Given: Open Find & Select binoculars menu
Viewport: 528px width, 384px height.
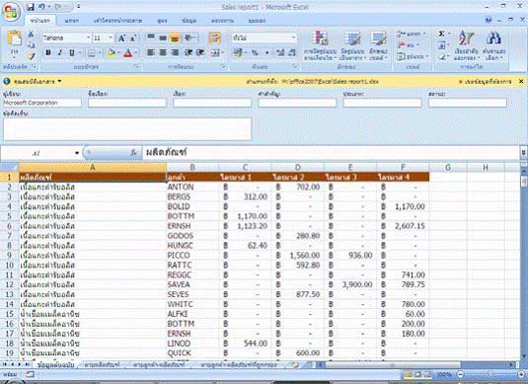Looking at the screenshot, I should coord(493,45).
